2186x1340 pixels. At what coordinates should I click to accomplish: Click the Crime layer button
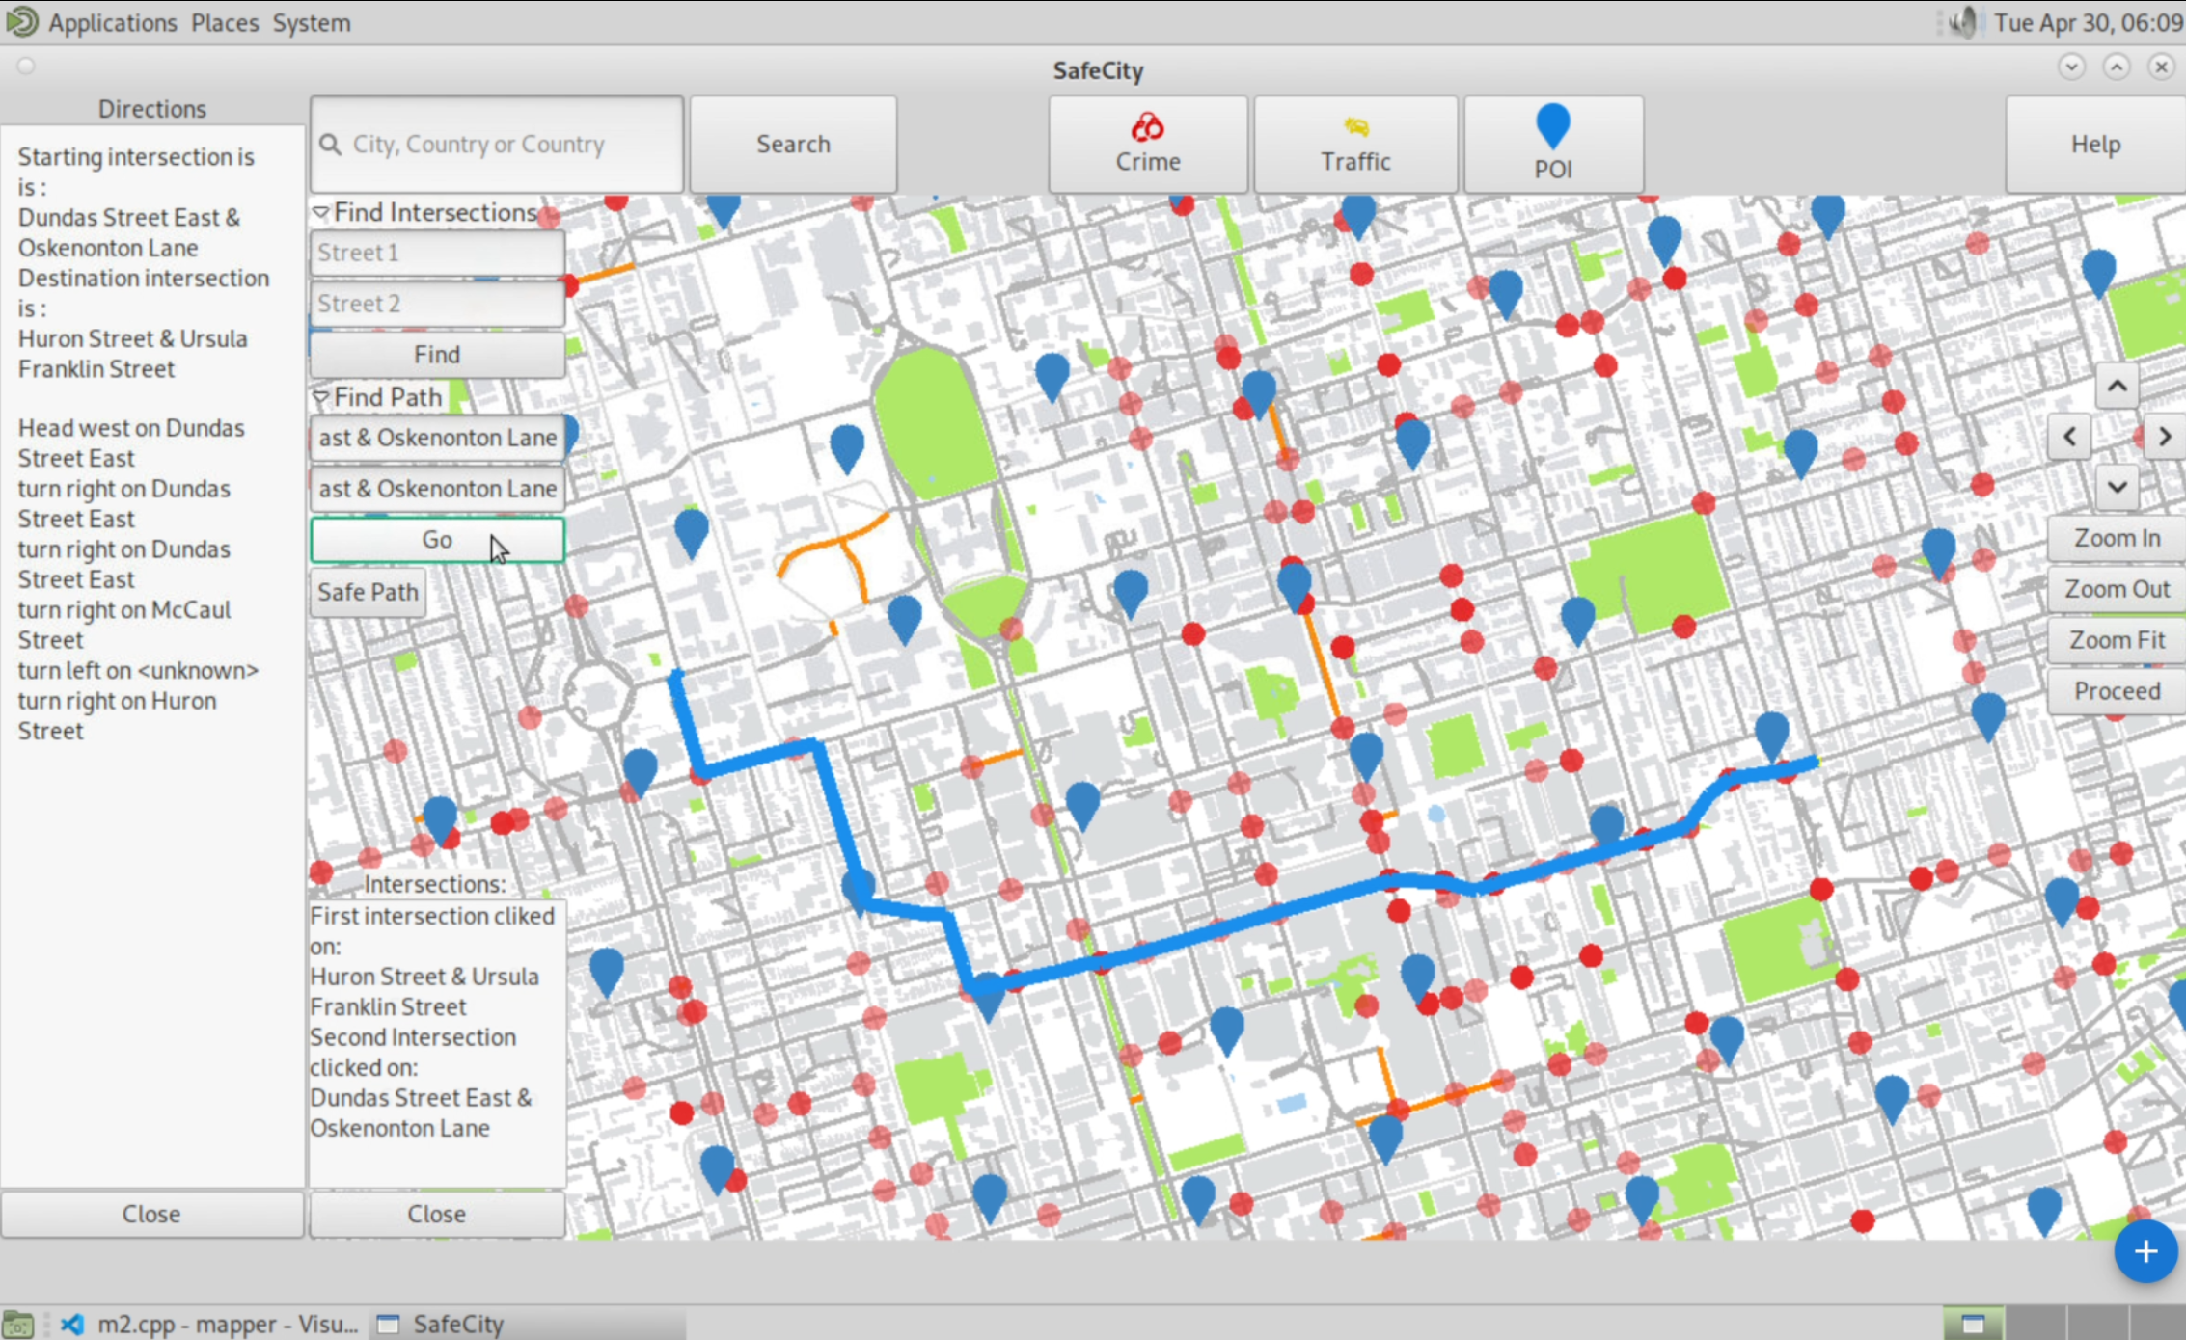[1147, 144]
